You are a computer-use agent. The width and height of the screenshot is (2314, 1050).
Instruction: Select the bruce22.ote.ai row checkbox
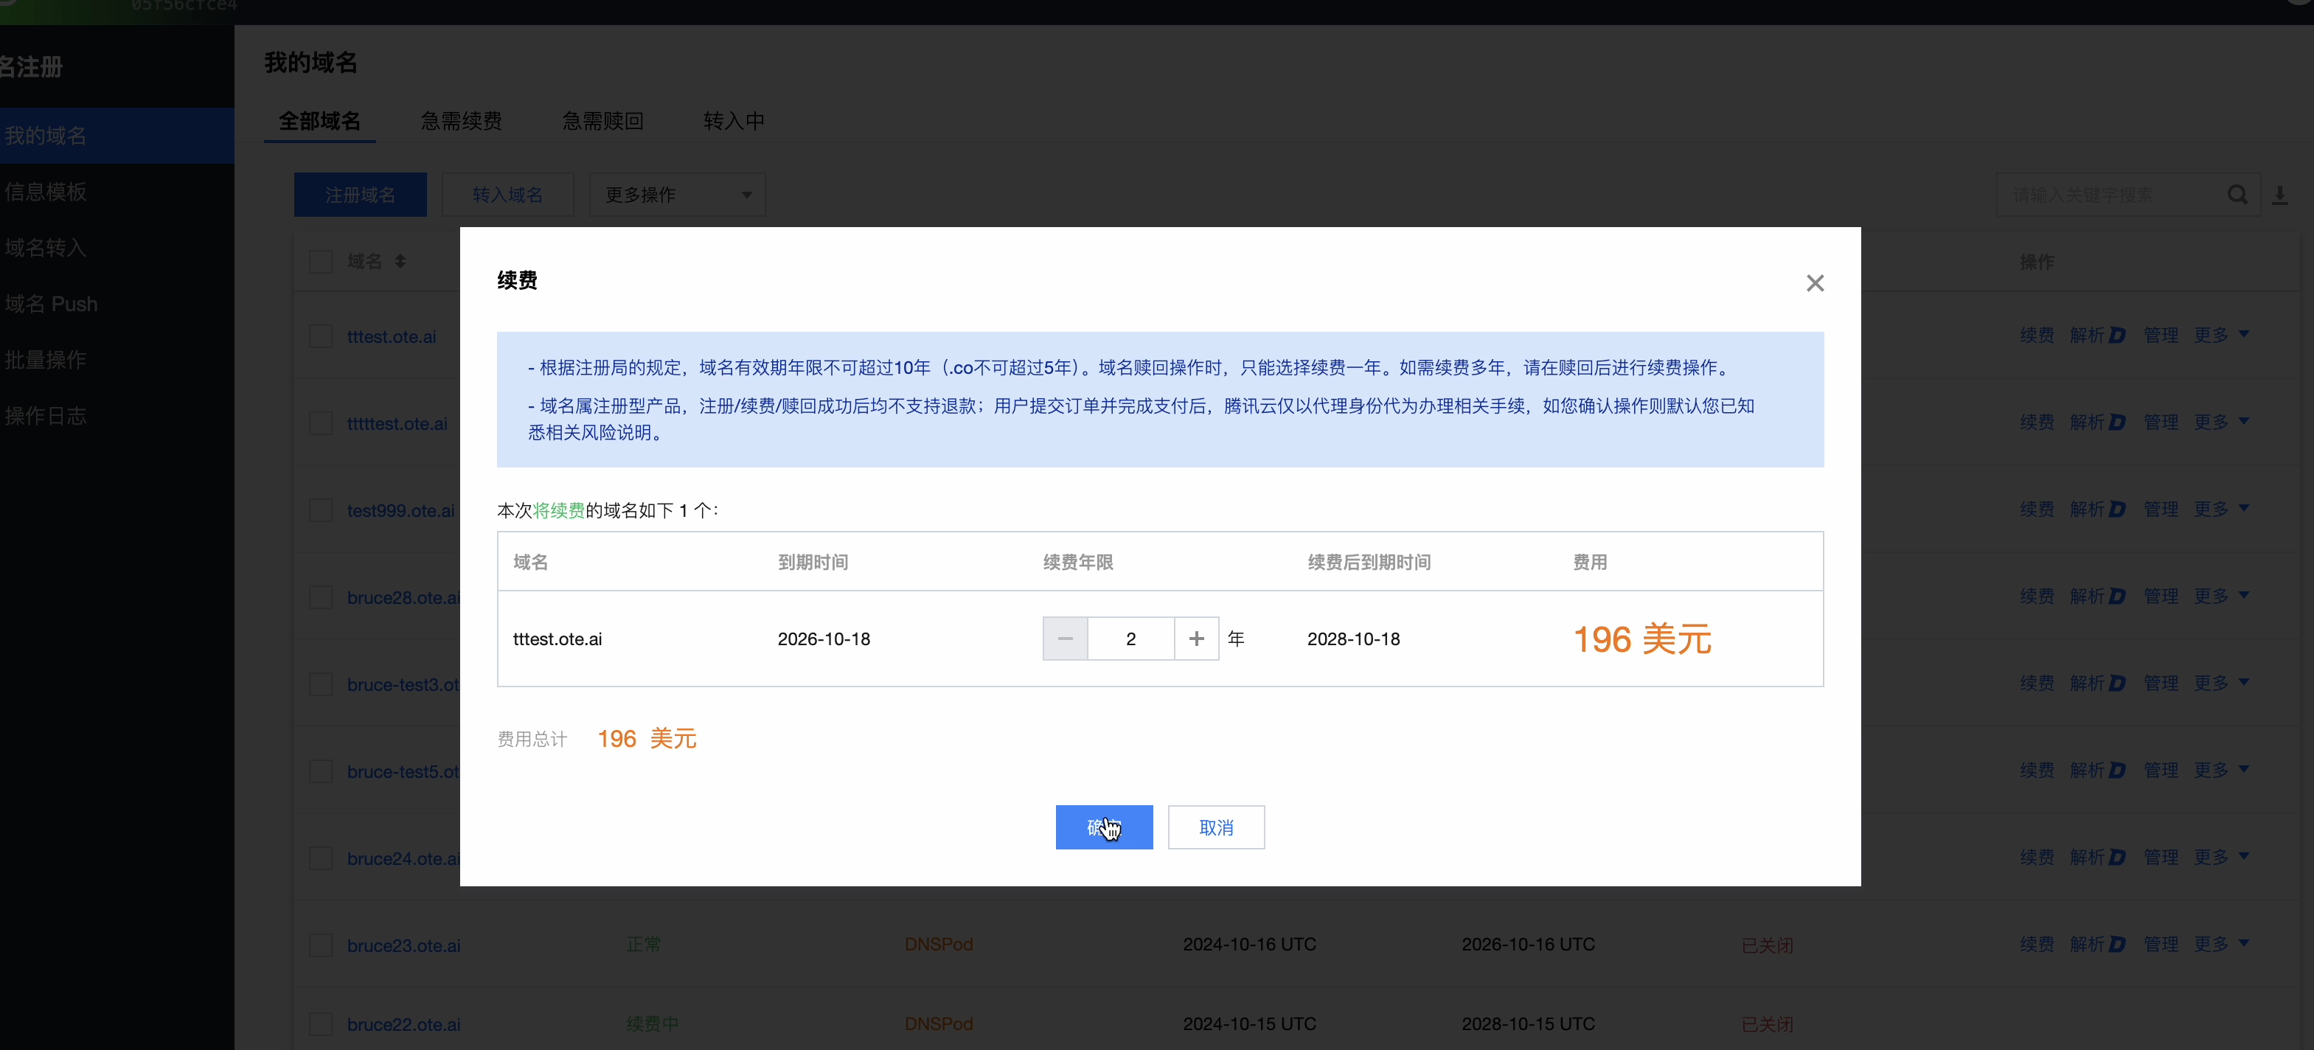(x=321, y=1024)
